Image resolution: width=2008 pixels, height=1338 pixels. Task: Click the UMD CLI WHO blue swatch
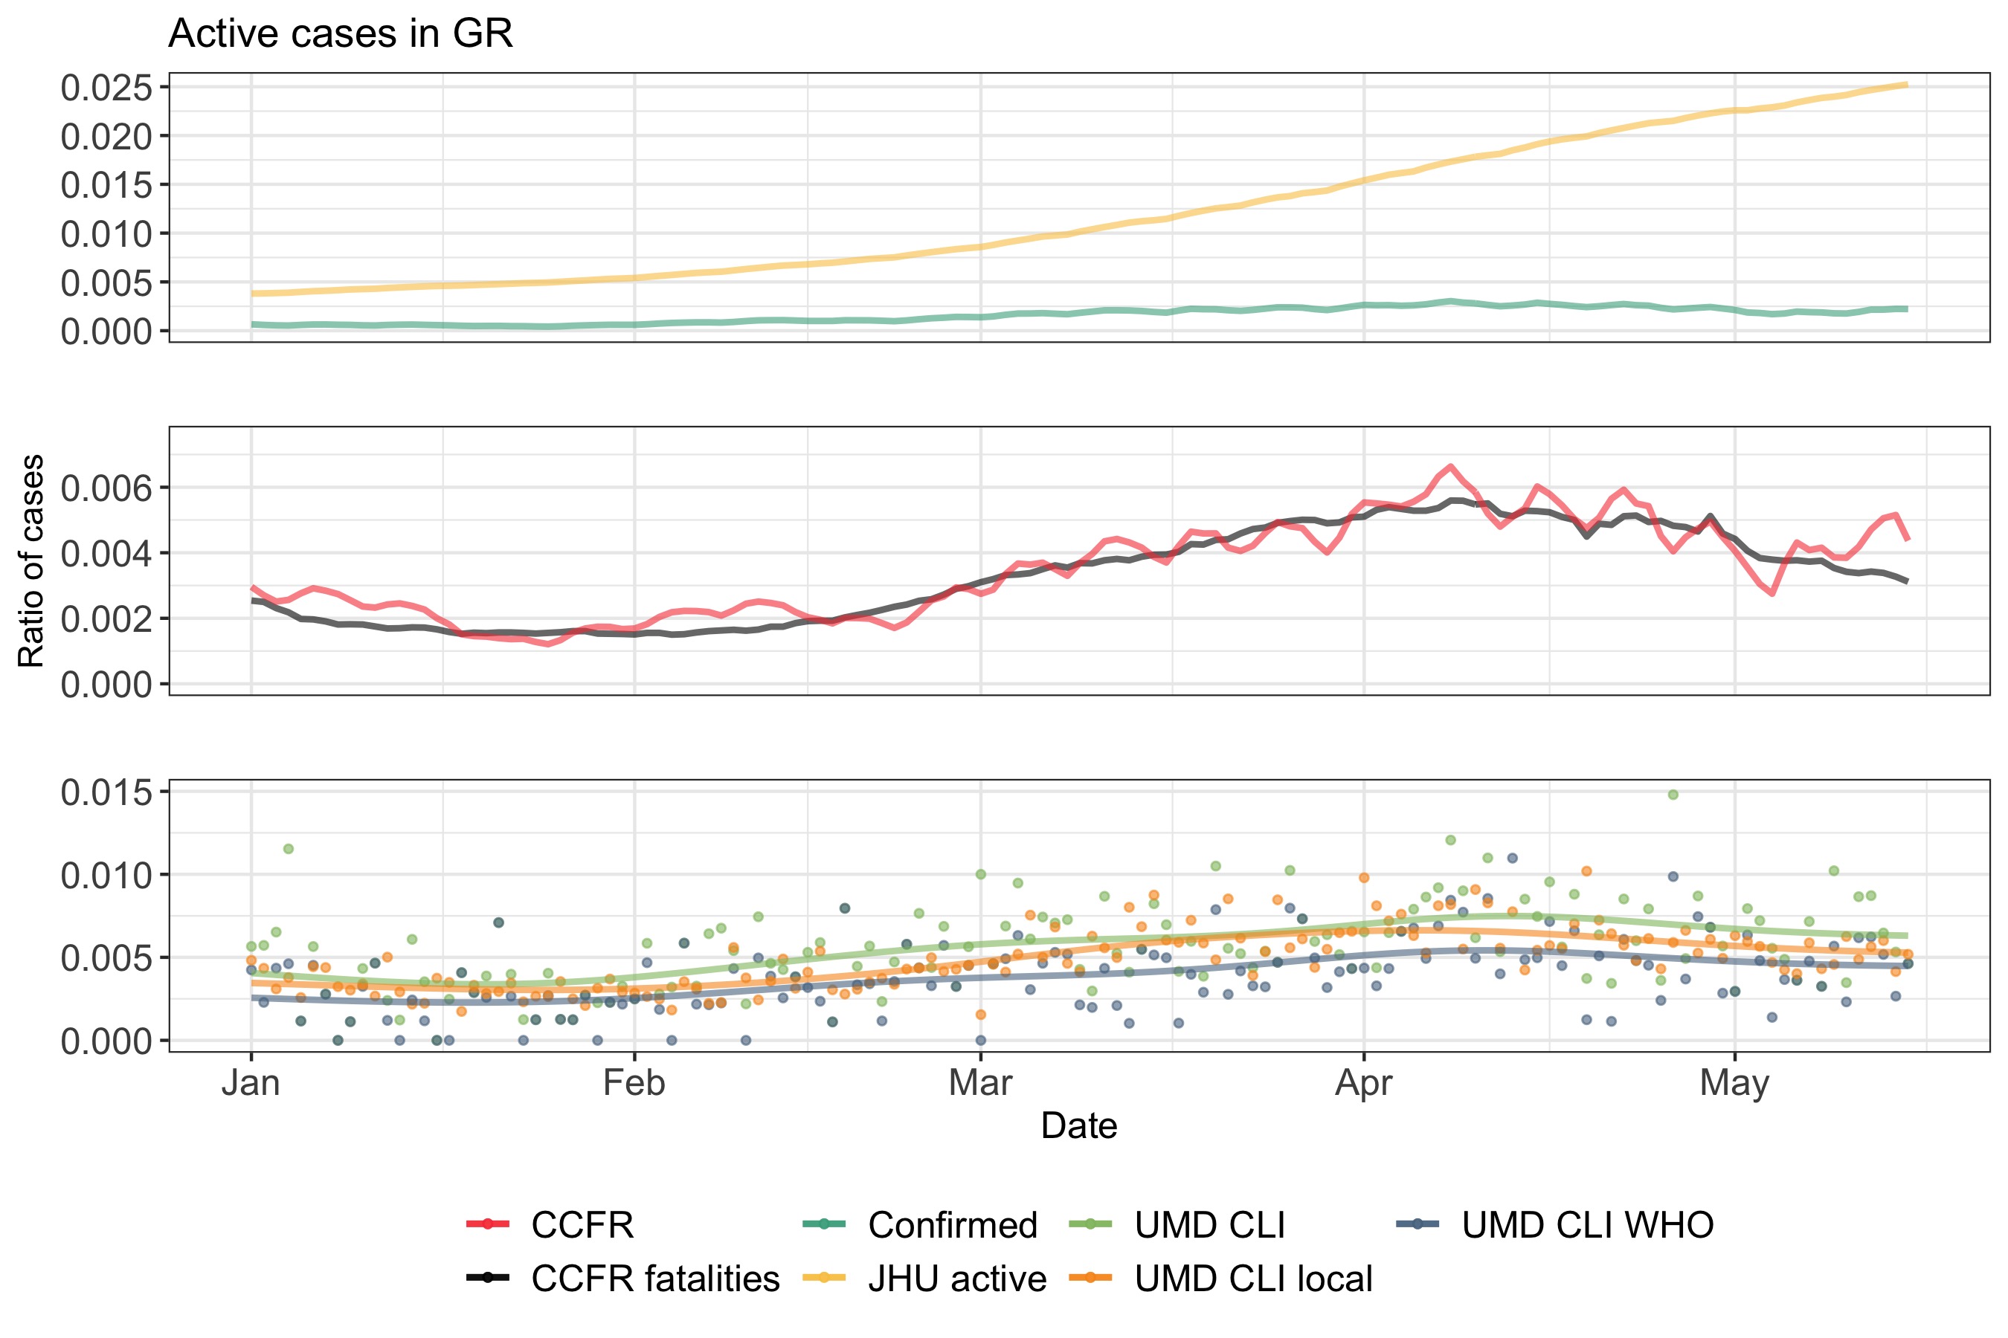(x=1417, y=1224)
